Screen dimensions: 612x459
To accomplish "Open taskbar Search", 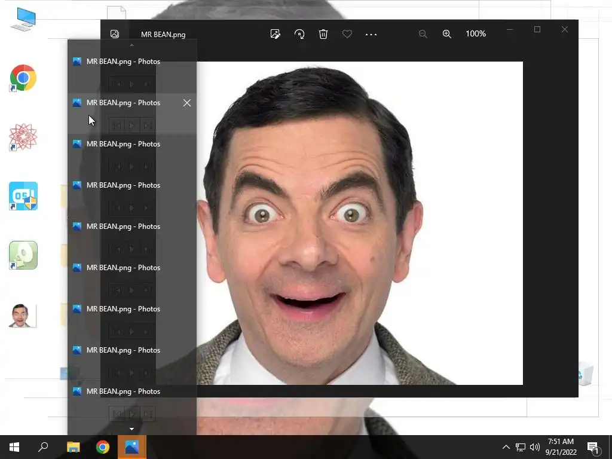I will tap(43, 447).
